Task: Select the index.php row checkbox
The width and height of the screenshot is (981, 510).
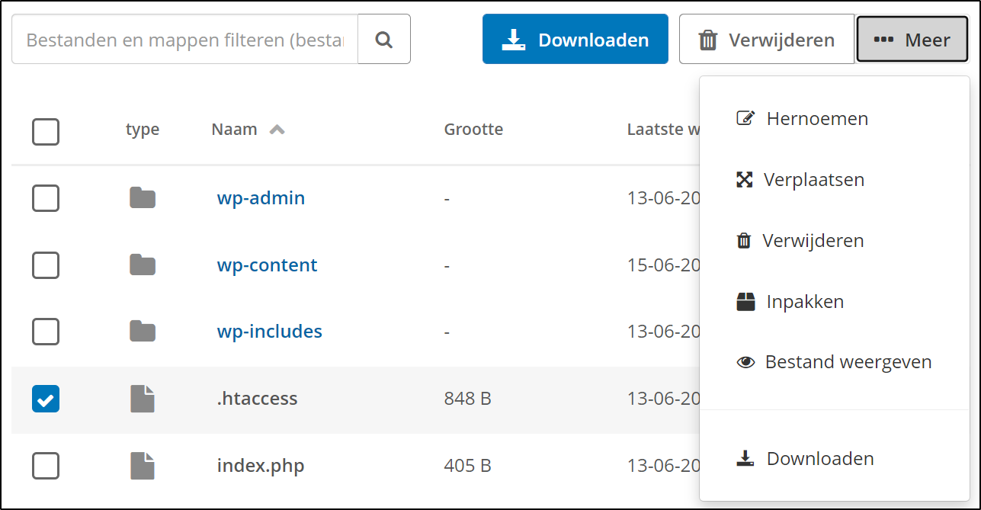Action: (46, 465)
